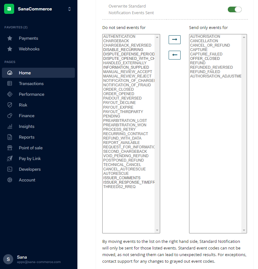The image size is (258, 269).
Task: Go to the Home page
Action: 38,73
